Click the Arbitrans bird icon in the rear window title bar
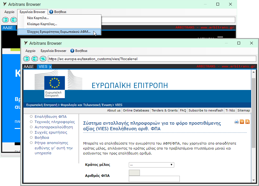The width and height of the screenshot is (259, 186). (x=5, y=4)
